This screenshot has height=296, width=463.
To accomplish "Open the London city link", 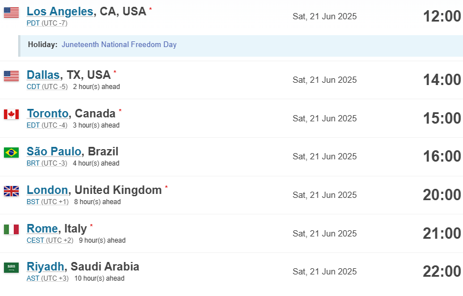I will (47, 190).
